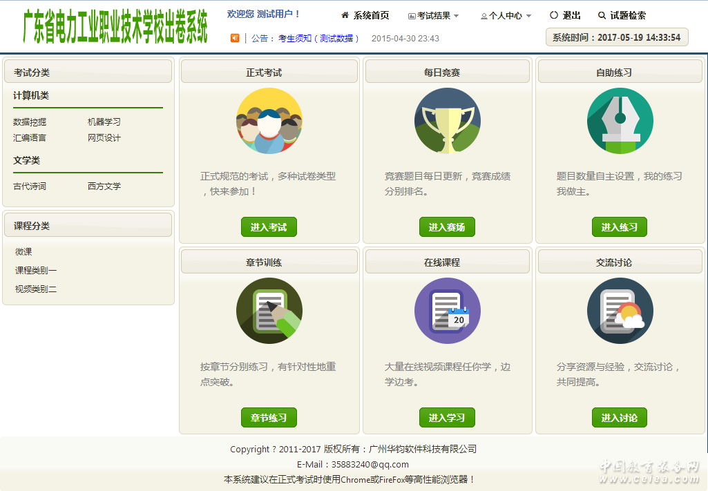Image resolution: width=708 pixels, height=491 pixels.
Task: Click the 交流讨论 weather document icon
Action: pyautogui.click(x=620, y=311)
